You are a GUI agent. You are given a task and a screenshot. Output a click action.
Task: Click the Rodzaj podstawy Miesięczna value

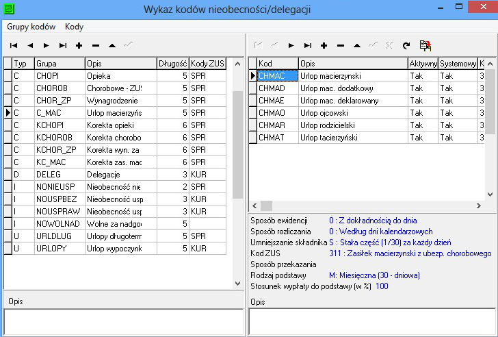(374, 275)
